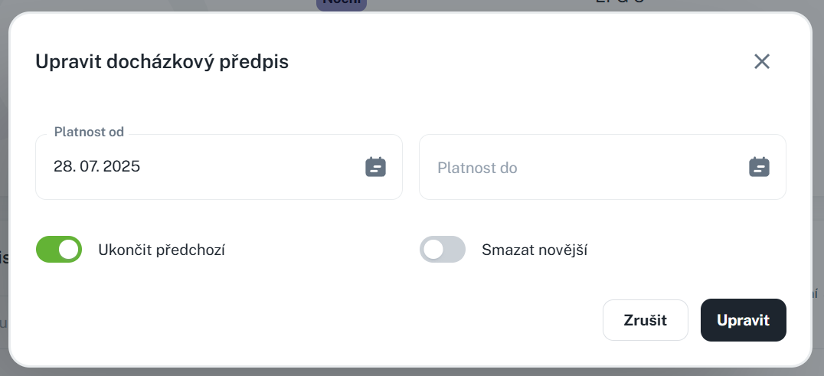This screenshot has height=376, width=824.
Task: Click the grey knob of Smazat novější
Action: click(x=433, y=250)
